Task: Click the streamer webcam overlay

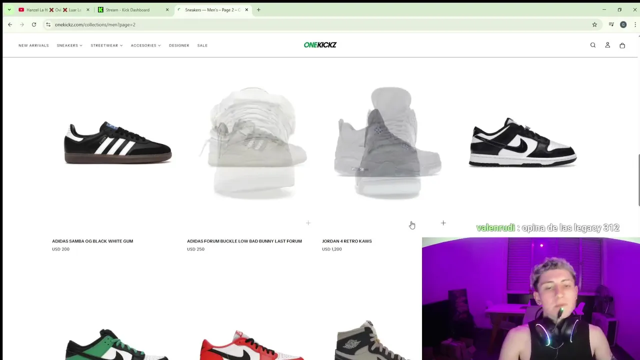Action: (x=530, y=298)
